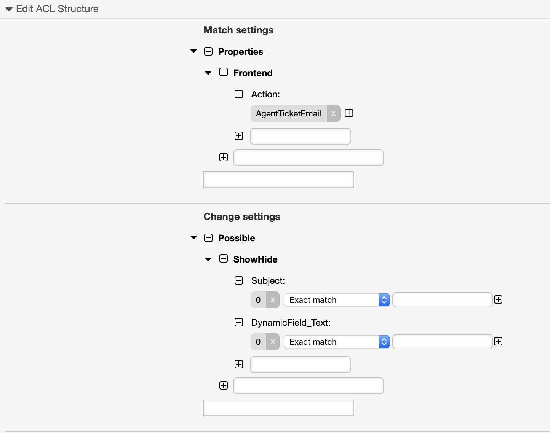The width and height of the screenshot is (550, 433).
Task: Remove the Action entry with minus icon
Action: (x=239, y=94)
